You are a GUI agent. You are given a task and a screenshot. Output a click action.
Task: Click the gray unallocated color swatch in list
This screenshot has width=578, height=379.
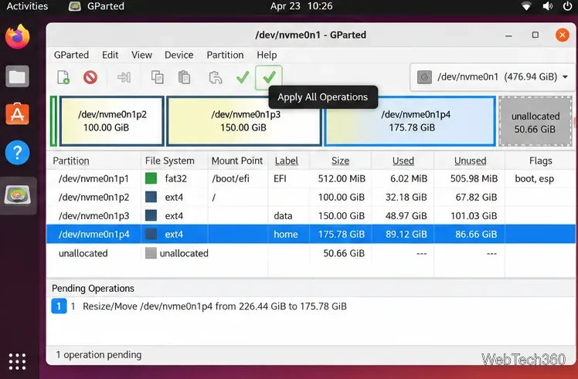point(151,253)
